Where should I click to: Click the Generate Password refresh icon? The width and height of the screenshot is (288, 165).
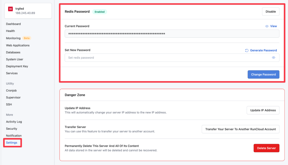click(247, 50)
